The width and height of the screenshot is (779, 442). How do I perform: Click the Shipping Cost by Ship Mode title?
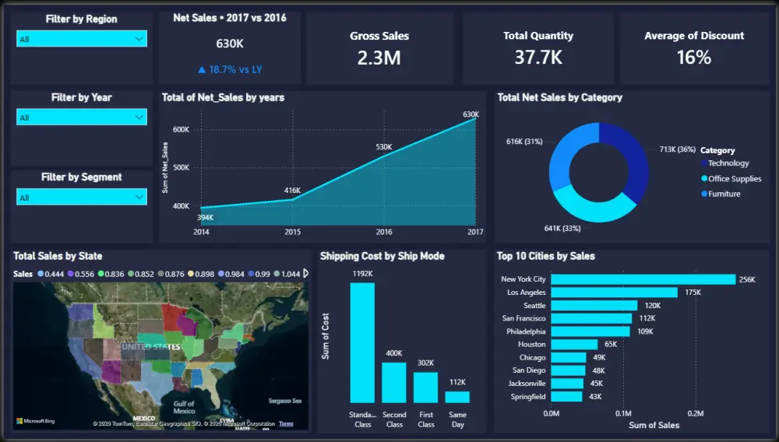(x=382, y=256)
